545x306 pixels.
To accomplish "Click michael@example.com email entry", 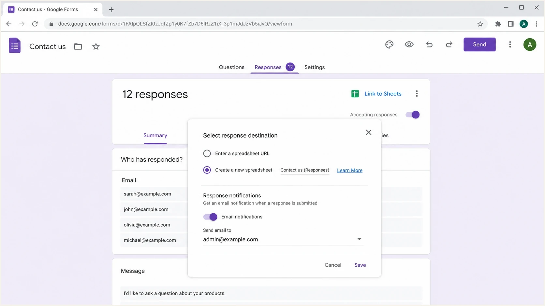I will (x=150, y=240).
